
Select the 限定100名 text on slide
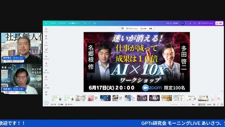click(x=174, y=88)
